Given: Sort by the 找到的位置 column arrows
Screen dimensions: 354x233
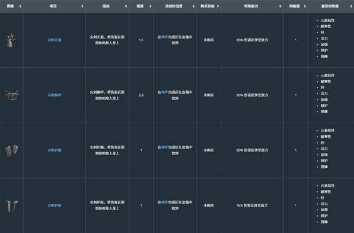Looking at the screenshot, I should [x=194, y=6].
